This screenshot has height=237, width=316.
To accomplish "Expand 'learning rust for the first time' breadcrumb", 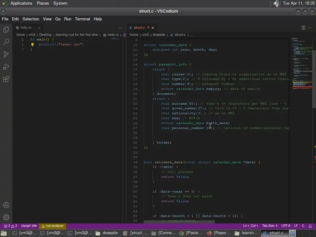I will point(77,35).
